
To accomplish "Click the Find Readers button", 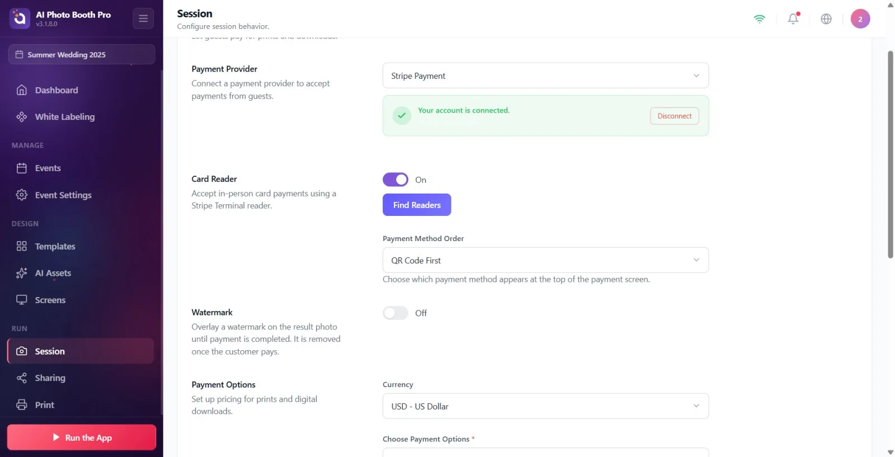I will [417, 205].
